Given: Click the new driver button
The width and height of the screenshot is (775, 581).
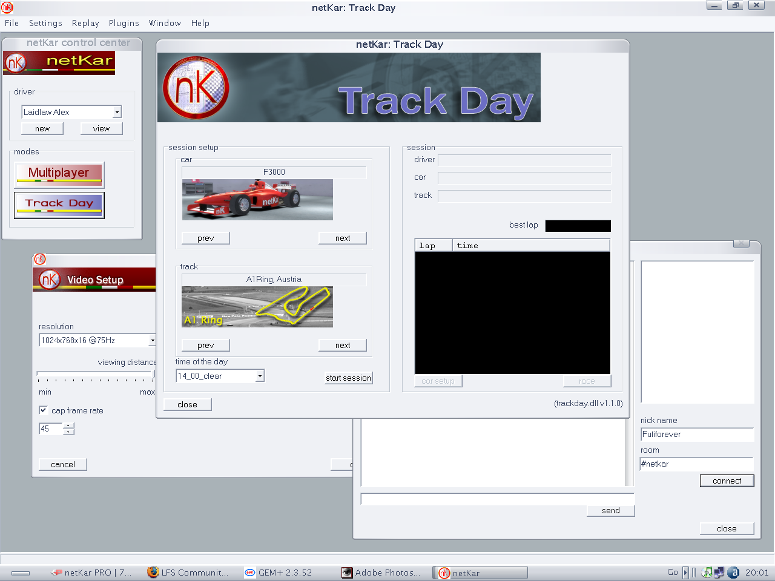Looking at the screenshot, I should coord(42,128).
